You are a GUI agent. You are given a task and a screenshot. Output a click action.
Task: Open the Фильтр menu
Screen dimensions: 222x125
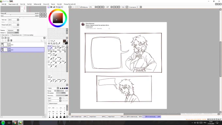46,4
